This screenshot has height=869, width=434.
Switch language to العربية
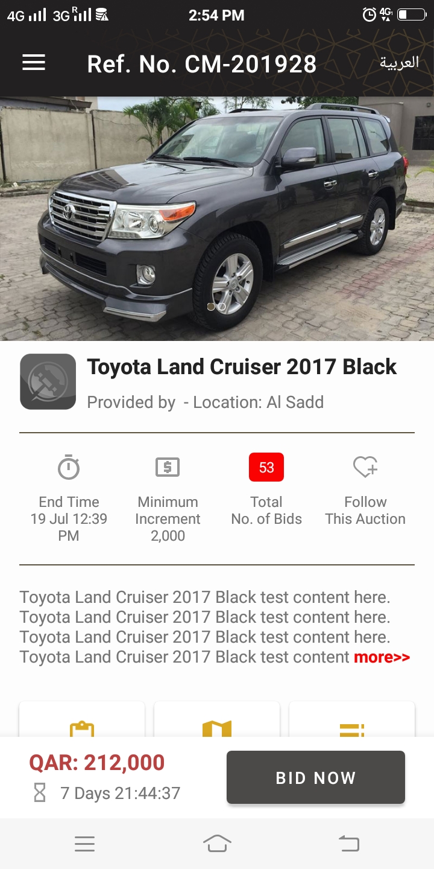(399, 63)
